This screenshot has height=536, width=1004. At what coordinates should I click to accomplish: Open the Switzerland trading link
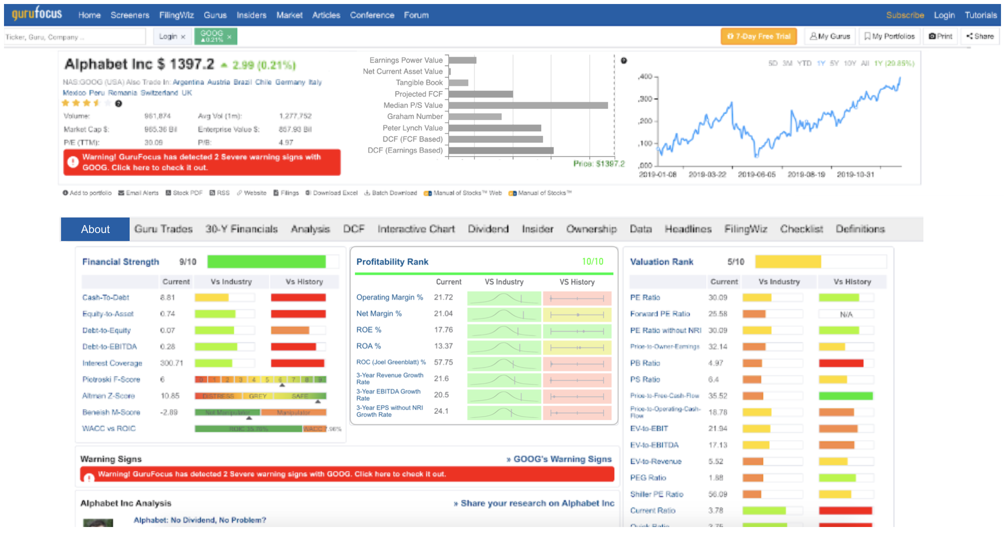(159, 93)
